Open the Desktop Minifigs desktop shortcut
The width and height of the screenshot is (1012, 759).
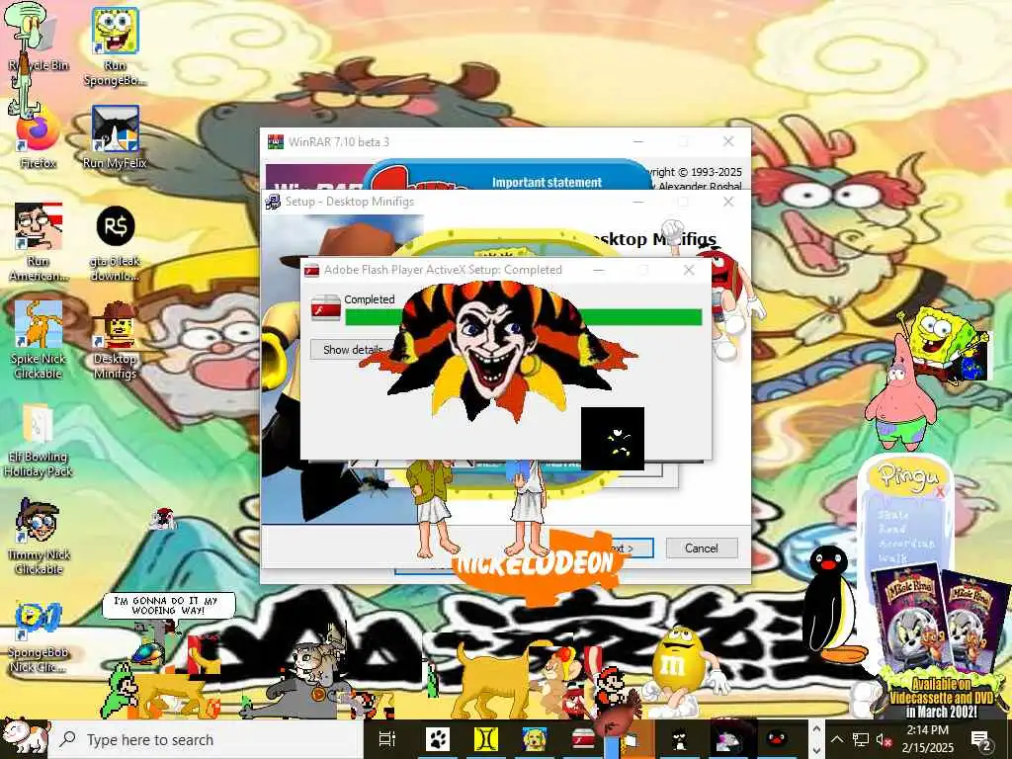115,340
